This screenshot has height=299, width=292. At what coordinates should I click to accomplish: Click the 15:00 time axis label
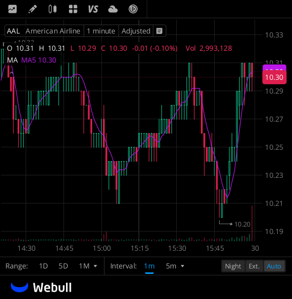(x=101, y=248)
